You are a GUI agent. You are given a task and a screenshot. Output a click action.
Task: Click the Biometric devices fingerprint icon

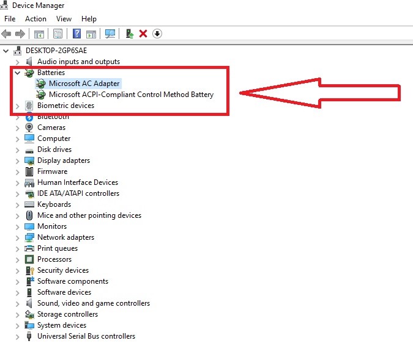coord(29,106)
